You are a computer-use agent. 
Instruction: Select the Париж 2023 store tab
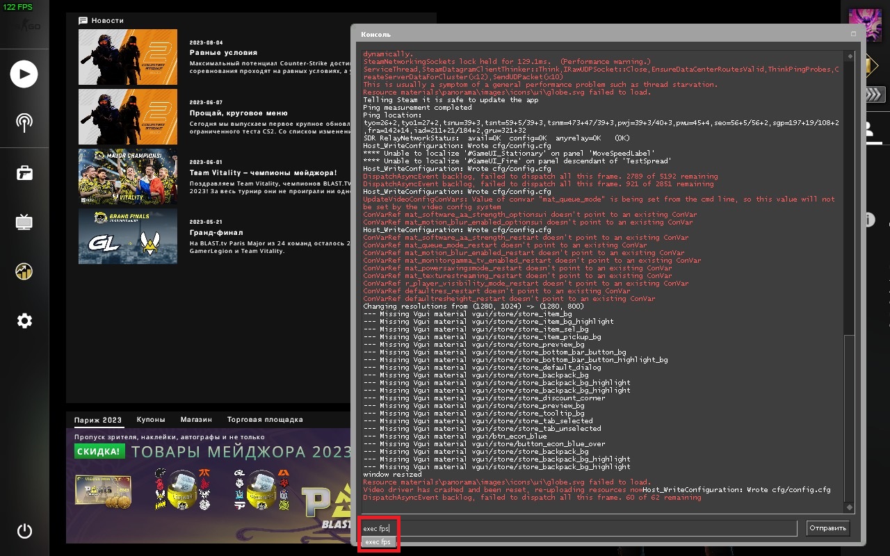click(x=98, y=420)
